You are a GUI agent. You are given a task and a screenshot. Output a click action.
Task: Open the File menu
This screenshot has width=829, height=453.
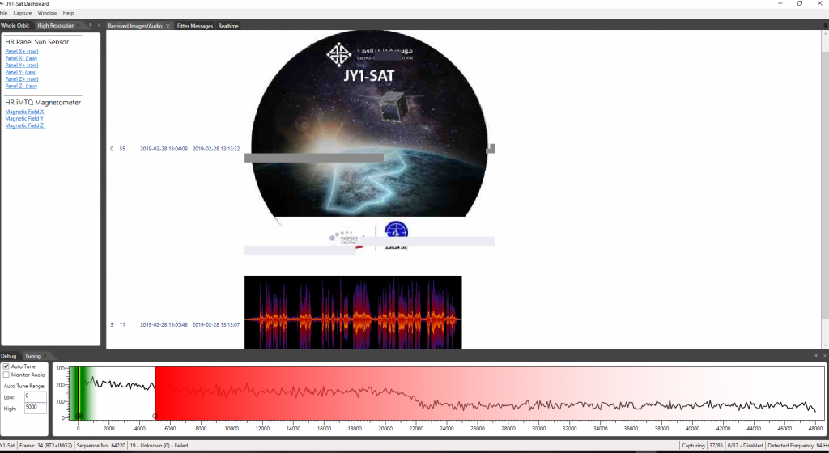[4, 13]
